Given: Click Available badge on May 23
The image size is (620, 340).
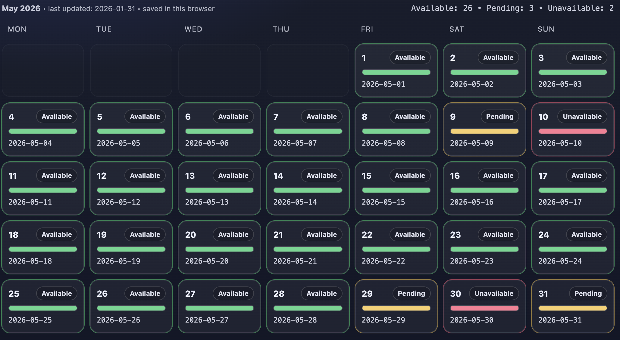Looking at the screenshot, I should pyautogui.click(x=498, y=234).
